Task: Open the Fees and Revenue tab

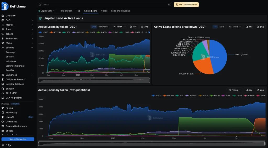Action: [120, 11]
